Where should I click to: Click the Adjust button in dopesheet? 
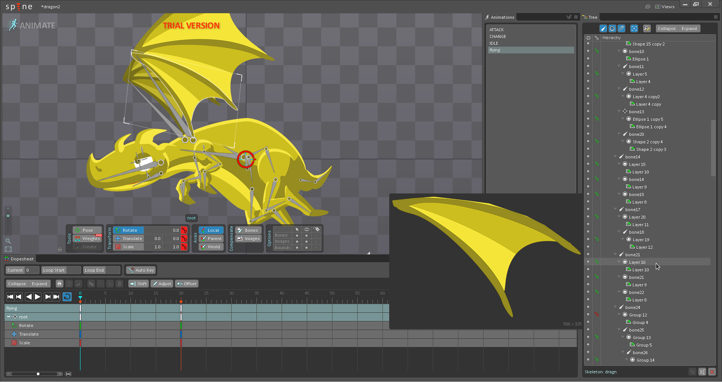tap(162, 284)
